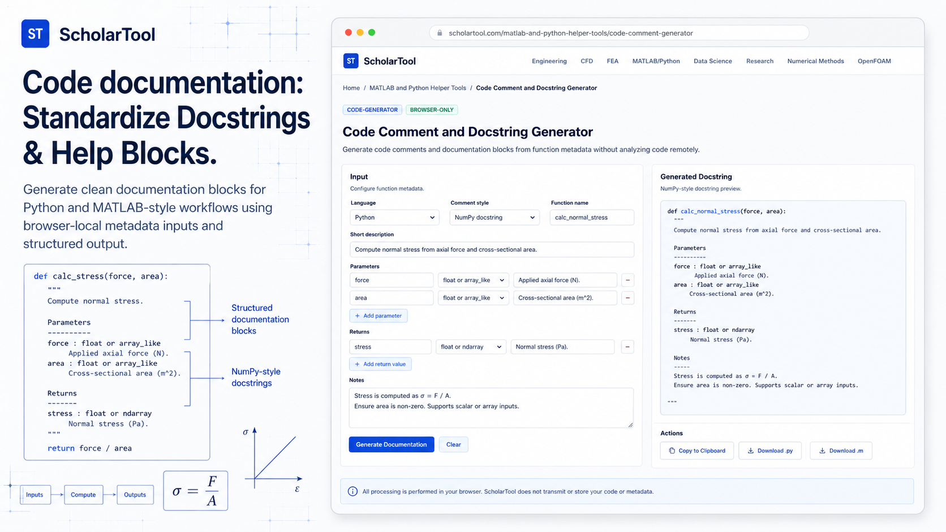Click 'Generated Docstring' panel heading
The image size is (946, 532).
[696, 177]
